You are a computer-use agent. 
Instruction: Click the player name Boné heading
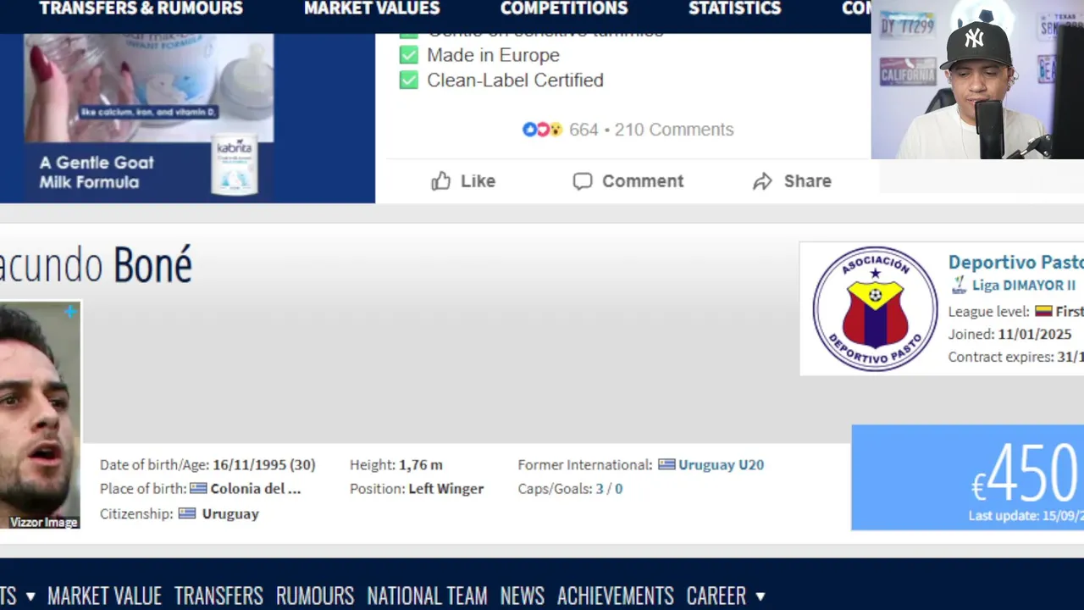click(x=152, y=264)
